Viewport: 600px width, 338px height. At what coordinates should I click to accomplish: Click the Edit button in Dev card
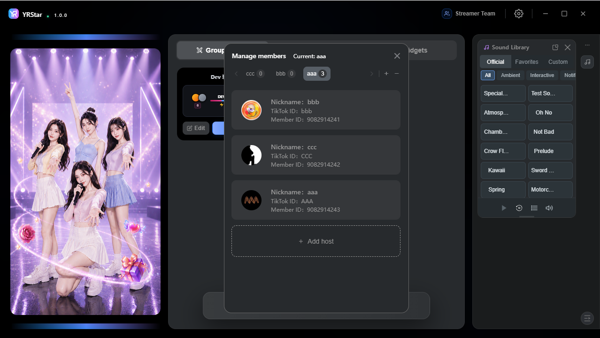pos(196,128)
